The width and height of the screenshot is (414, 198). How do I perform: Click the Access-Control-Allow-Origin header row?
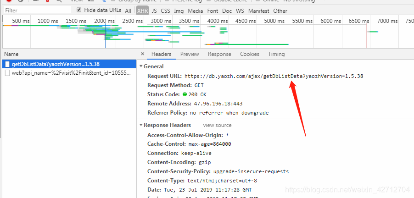point(188,135)
